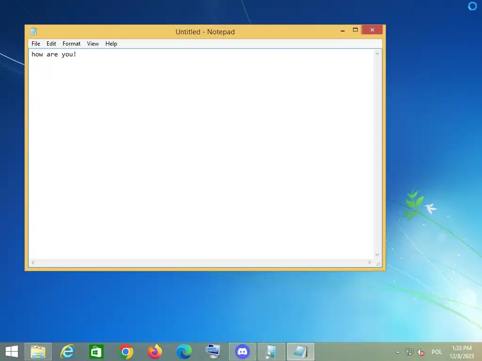Open the on-screen keyboard taskbar icon
Screen dimensions: 482x361
coord(213,352)
